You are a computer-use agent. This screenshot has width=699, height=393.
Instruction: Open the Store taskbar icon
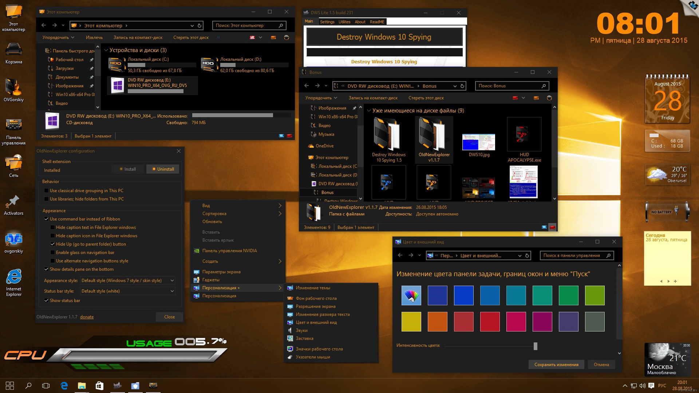[x=99, y=386]
